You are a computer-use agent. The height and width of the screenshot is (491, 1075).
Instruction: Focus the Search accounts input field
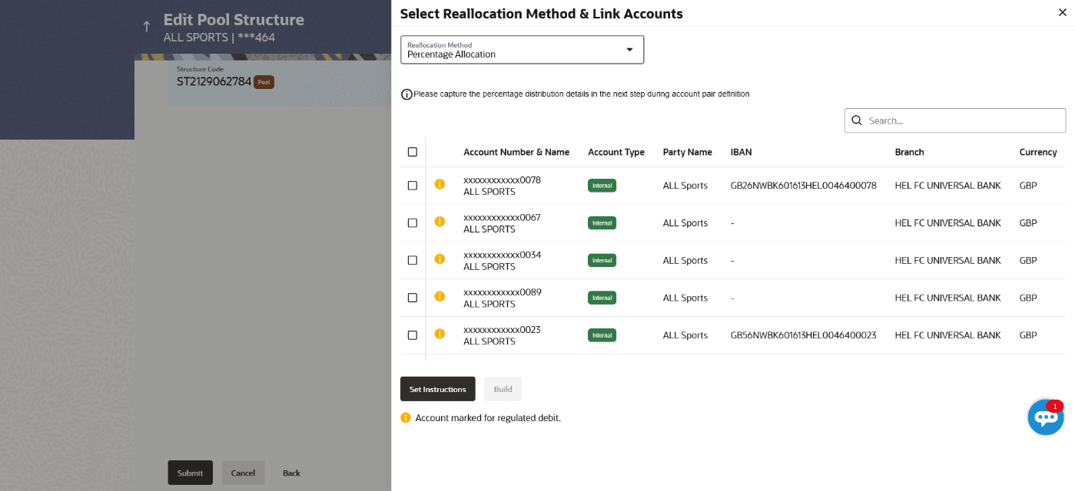(x=962, y=120)
